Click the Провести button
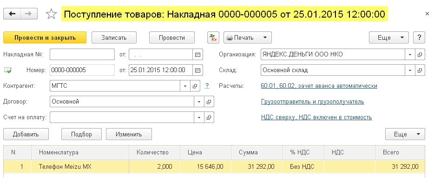This screenshot has height=184, width=447. point(172,37)
